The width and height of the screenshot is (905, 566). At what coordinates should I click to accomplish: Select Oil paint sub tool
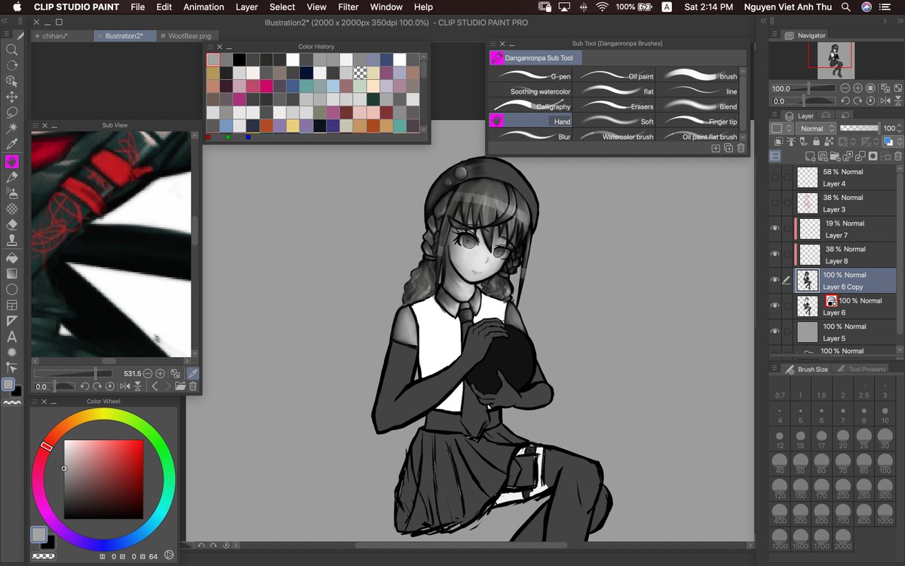(x=614, y=76)
